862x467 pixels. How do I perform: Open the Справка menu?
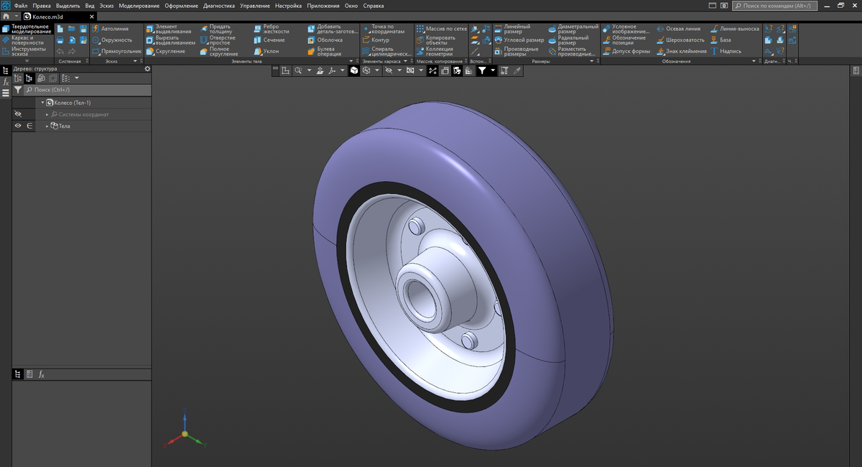tap(374, 5)
